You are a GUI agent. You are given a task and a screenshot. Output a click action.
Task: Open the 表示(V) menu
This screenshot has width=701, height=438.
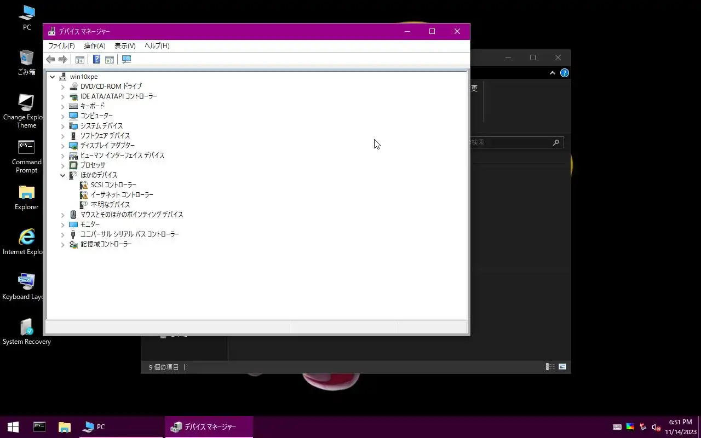point(125,46)
